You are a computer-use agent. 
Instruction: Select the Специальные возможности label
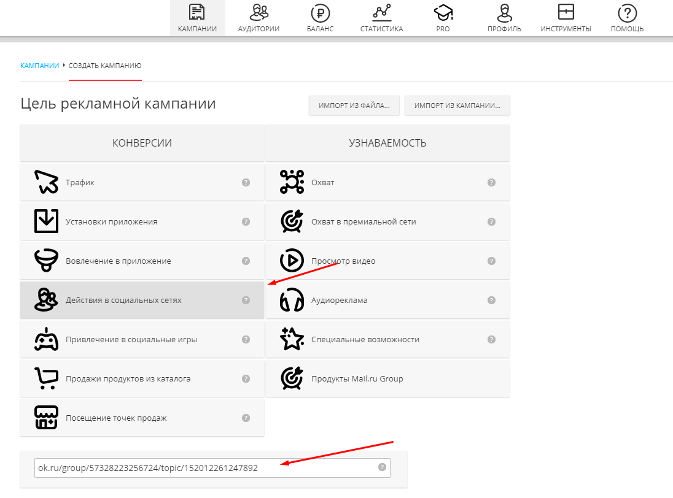tap(365, 339)
